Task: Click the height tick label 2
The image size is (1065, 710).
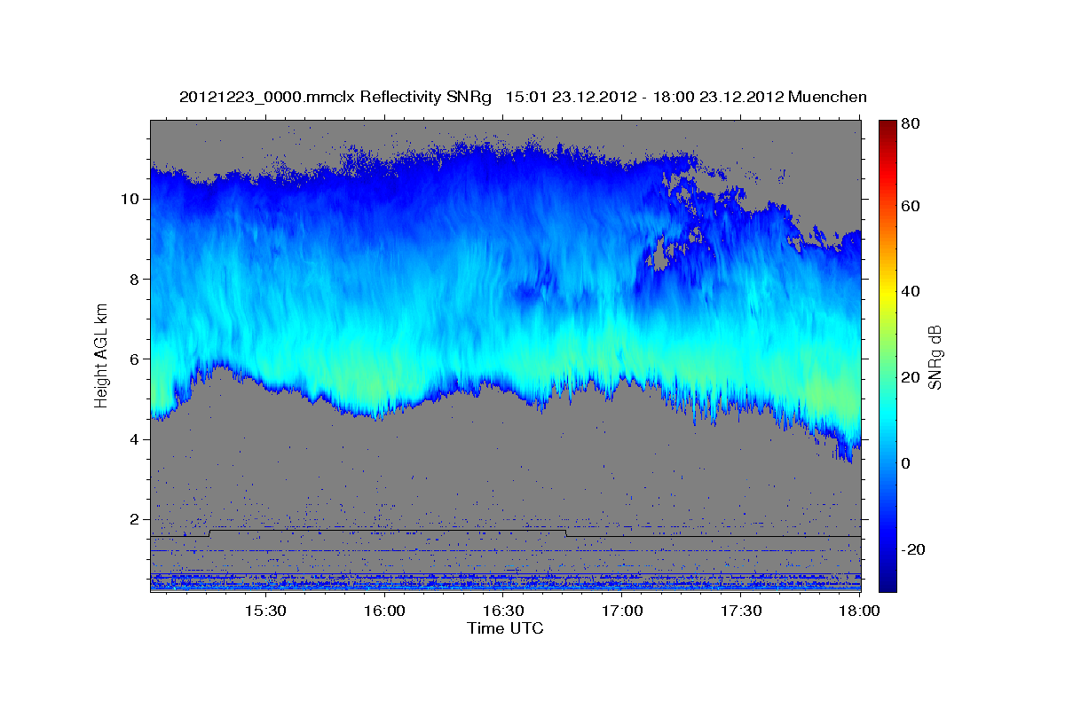Action: tap(135, 519)
